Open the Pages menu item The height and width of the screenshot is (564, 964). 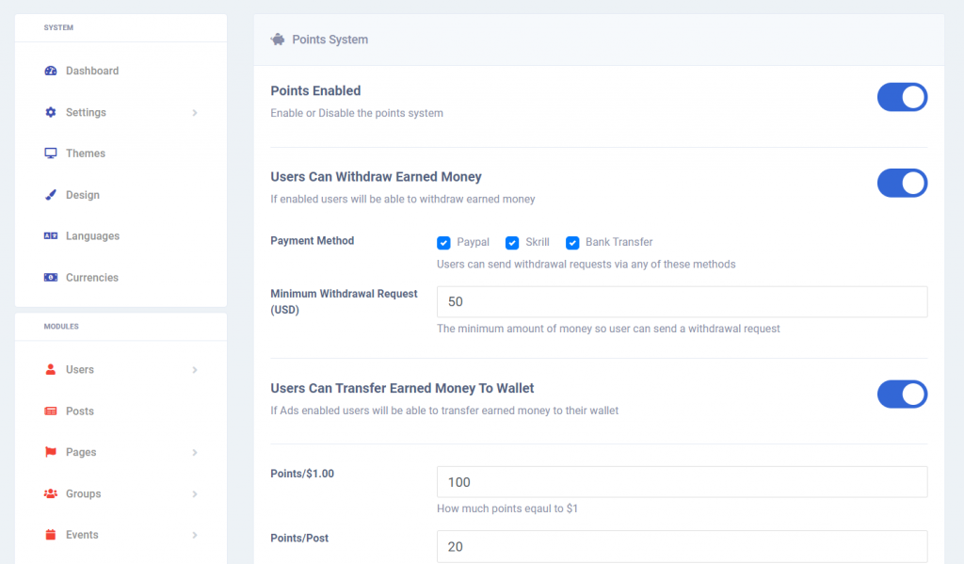(x=121, y=452)
